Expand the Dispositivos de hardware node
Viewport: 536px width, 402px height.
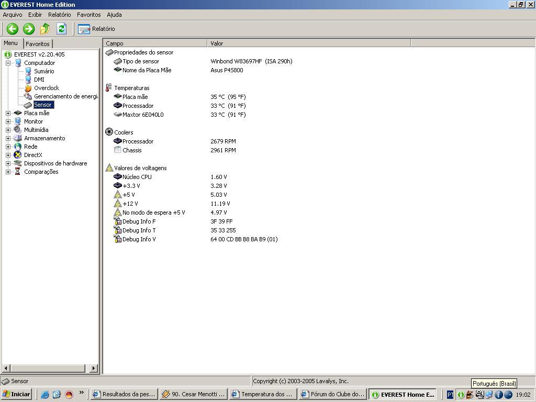coord(8,163)
